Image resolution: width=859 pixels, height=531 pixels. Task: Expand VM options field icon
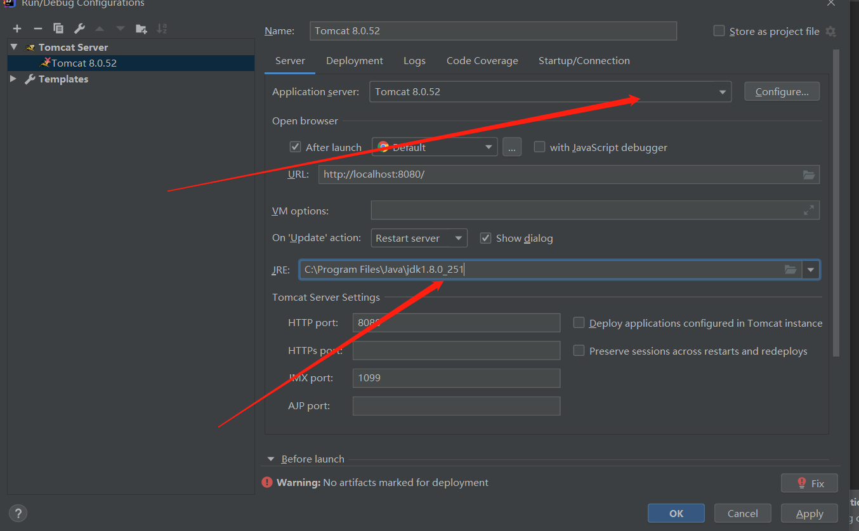pyautogui.click(x=809, y=210)
